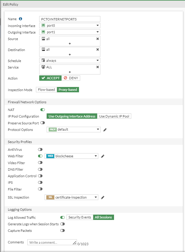This screenshot has width=185, height=252.
Task: Remove the 'all' entry from Destination
Action: [97, 50]
